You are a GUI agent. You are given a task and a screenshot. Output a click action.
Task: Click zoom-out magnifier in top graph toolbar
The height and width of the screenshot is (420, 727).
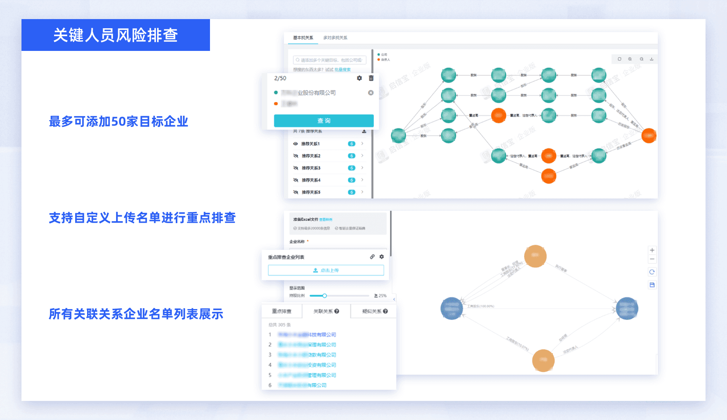click(641, 59)
